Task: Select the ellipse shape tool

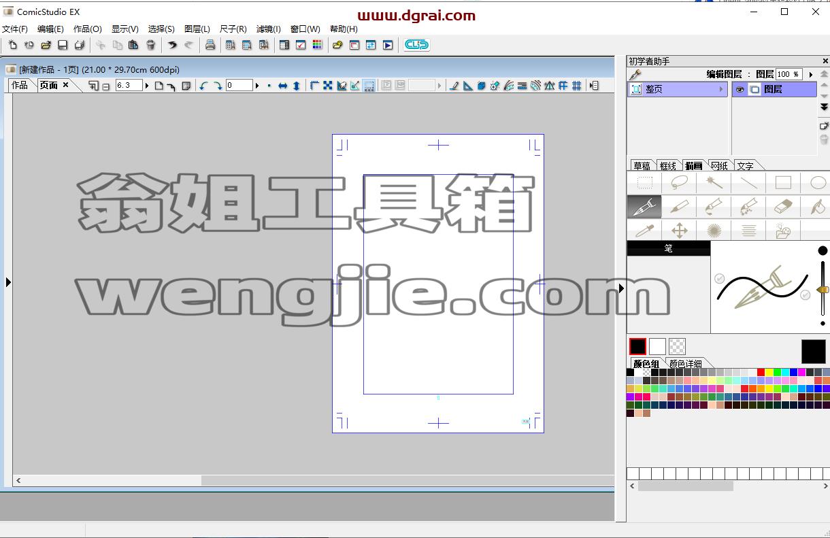Action: point(817,182)
